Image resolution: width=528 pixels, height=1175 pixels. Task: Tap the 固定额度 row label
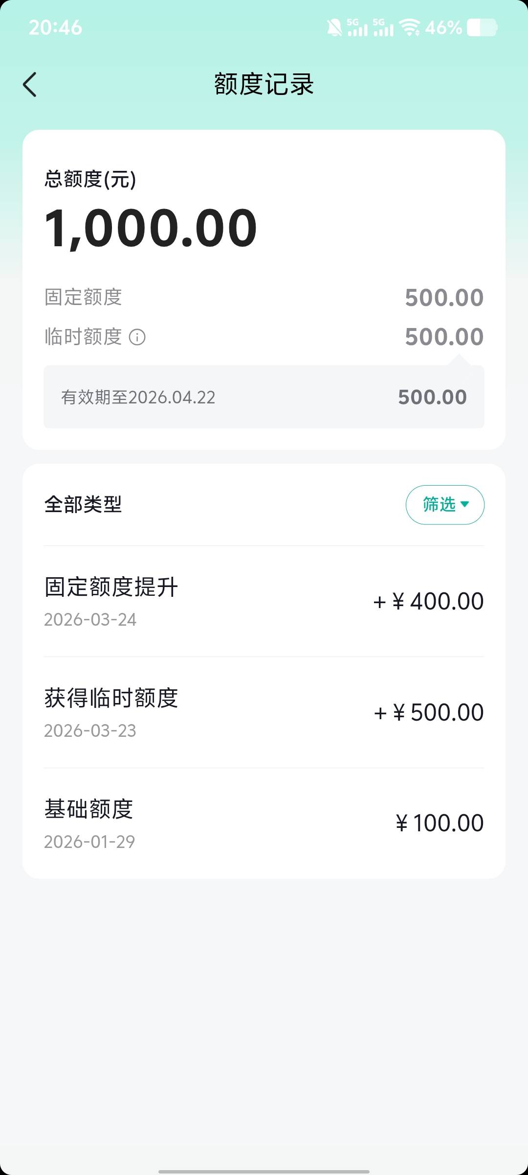(83, 297)
